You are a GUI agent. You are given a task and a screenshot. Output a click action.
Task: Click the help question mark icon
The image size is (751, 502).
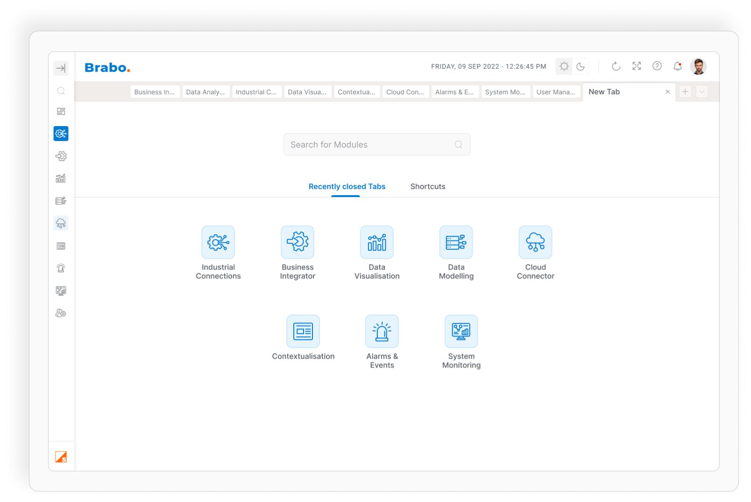tap(657, 66)
